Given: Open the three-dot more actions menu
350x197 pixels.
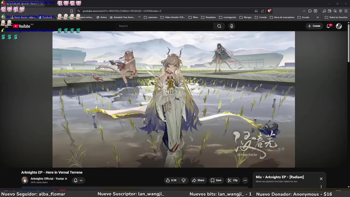Looking at the screenshot, I should click(245, 180).
